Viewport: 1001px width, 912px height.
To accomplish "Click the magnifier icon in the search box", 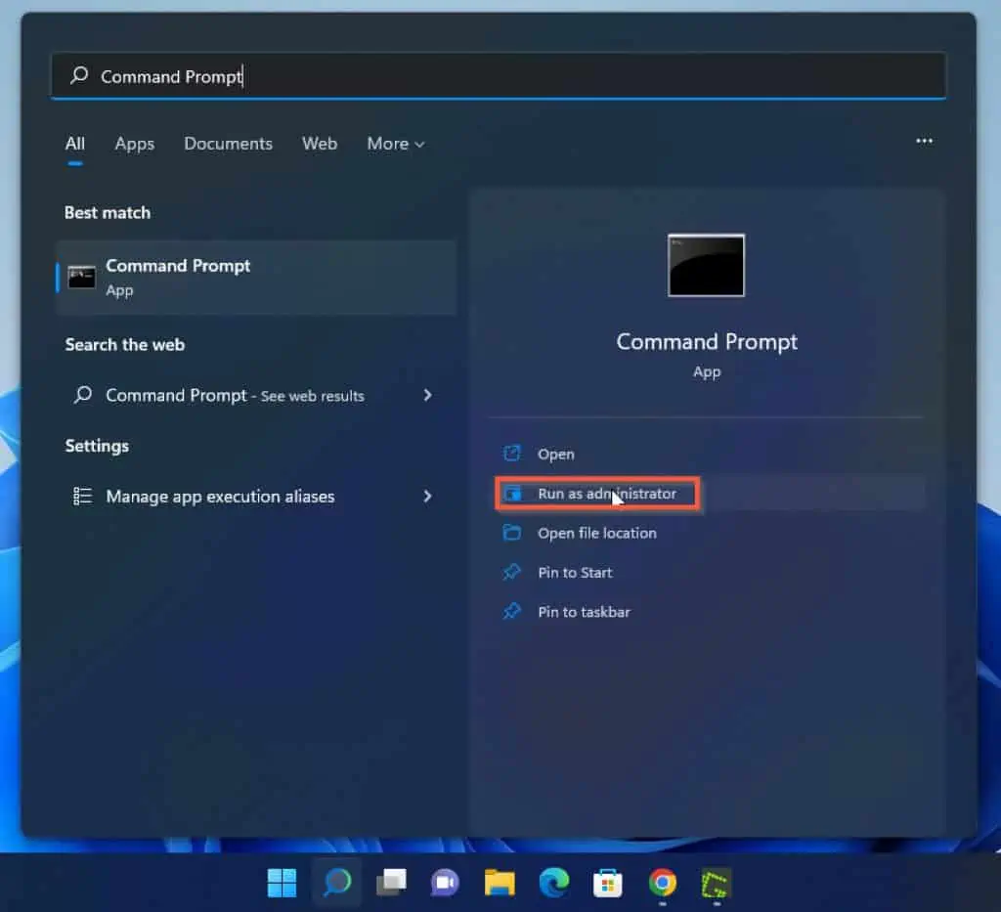I will click(79, 75).
